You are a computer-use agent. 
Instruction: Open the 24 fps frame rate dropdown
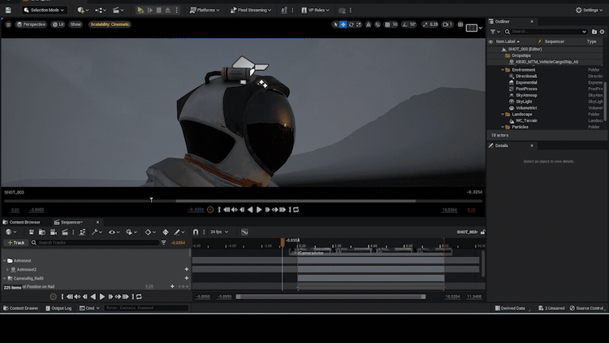click(219, 232)
